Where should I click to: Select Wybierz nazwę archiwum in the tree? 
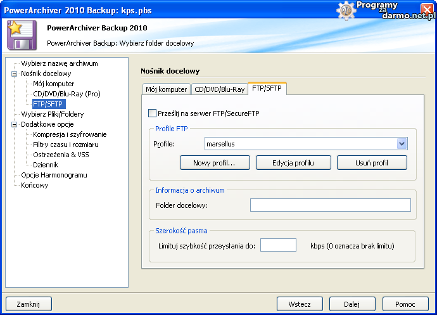(60, 63)
